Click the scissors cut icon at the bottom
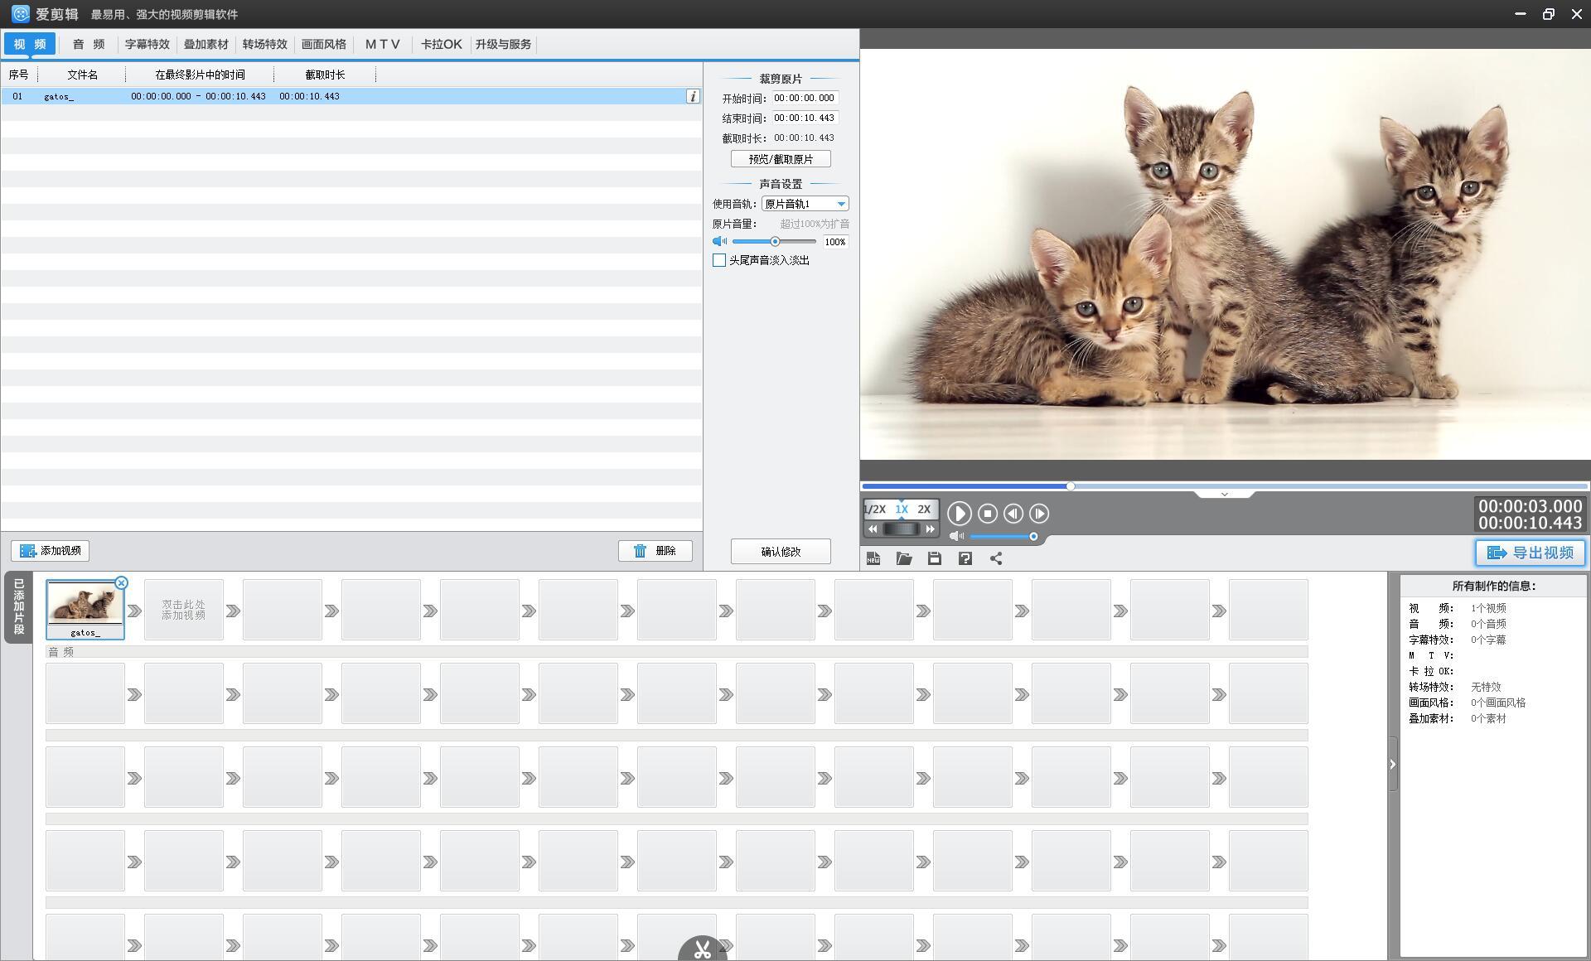The height and width of the screenshot is (961, 1591). (x=703, y=949)
